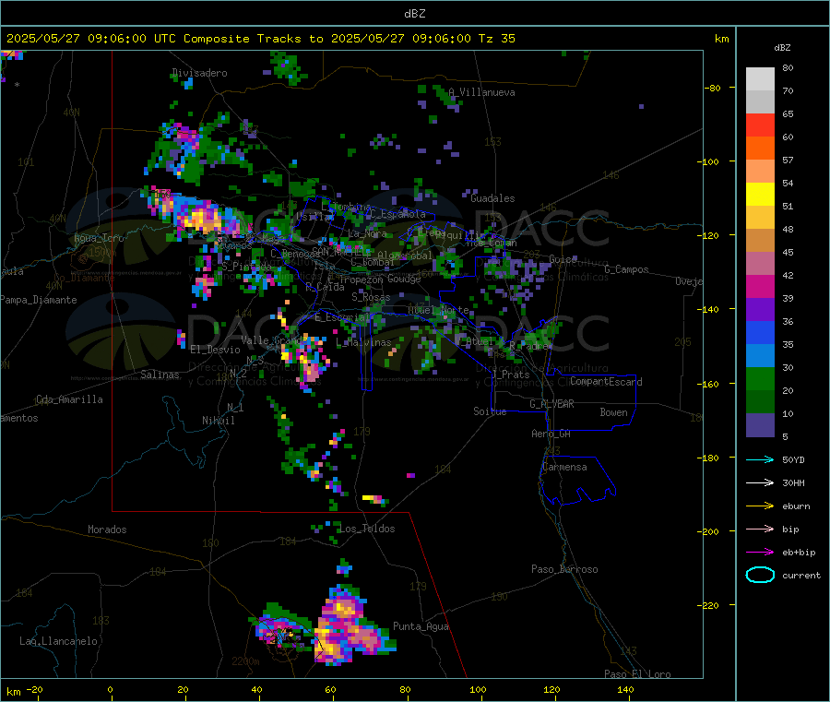Click the '140' tick on the horizontal axis

625,689
